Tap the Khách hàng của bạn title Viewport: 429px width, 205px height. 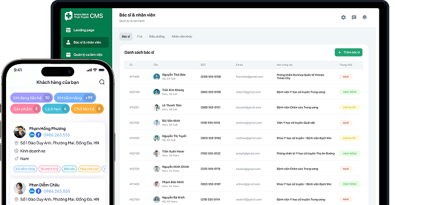pos(58,82)
